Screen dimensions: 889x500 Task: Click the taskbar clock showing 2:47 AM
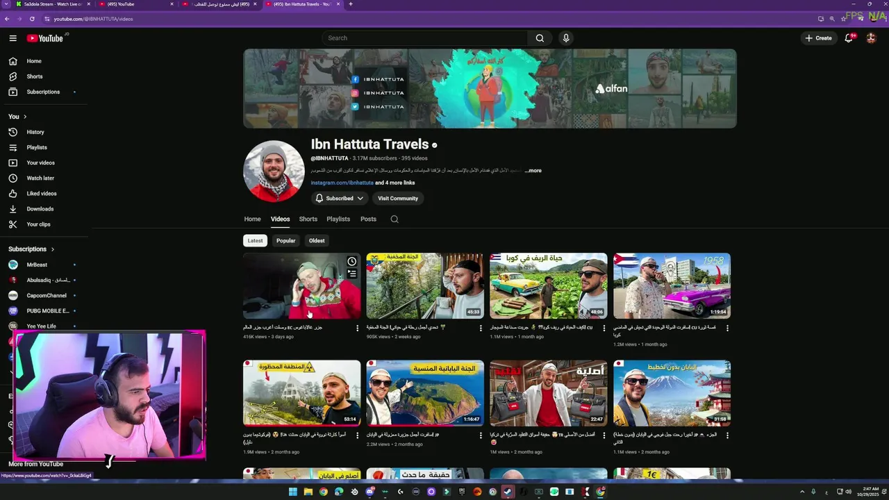869,492
